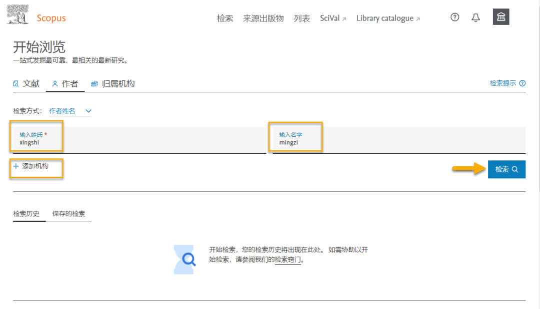Click the institution building icon

(x=500, y=16)
